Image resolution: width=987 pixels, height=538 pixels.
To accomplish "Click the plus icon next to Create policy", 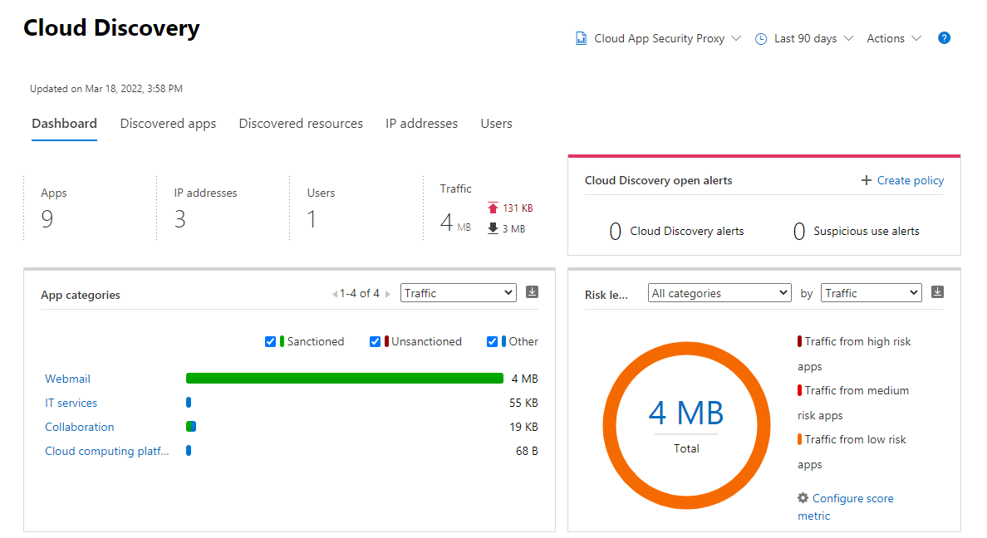I will pyautogui.click(x=867, y=180).
